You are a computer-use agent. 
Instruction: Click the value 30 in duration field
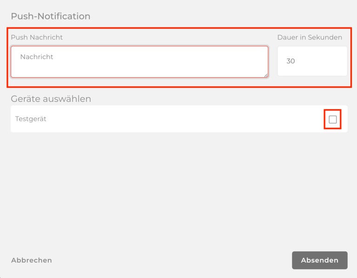coord(291,61)
